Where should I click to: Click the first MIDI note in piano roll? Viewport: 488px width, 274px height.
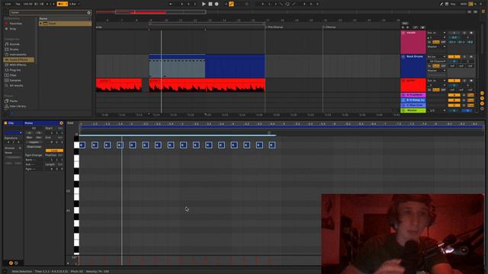82,145
